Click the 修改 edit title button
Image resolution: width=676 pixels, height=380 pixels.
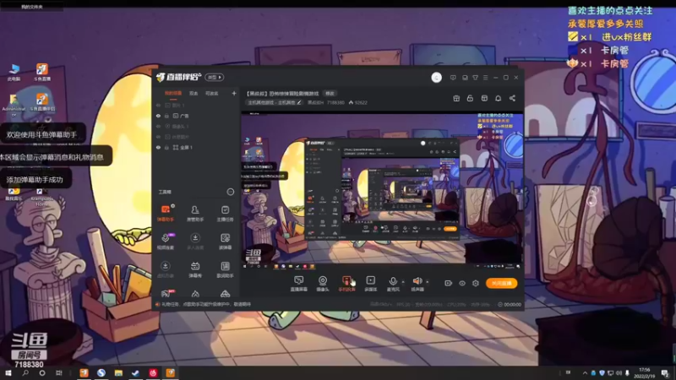pyautogui.click(x=330, y=94)
